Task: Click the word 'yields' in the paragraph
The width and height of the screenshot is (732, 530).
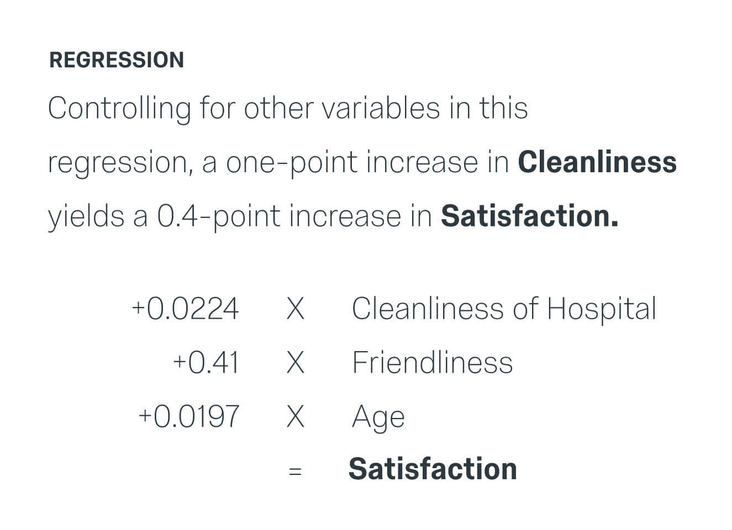Action: (x=86, y=216)
